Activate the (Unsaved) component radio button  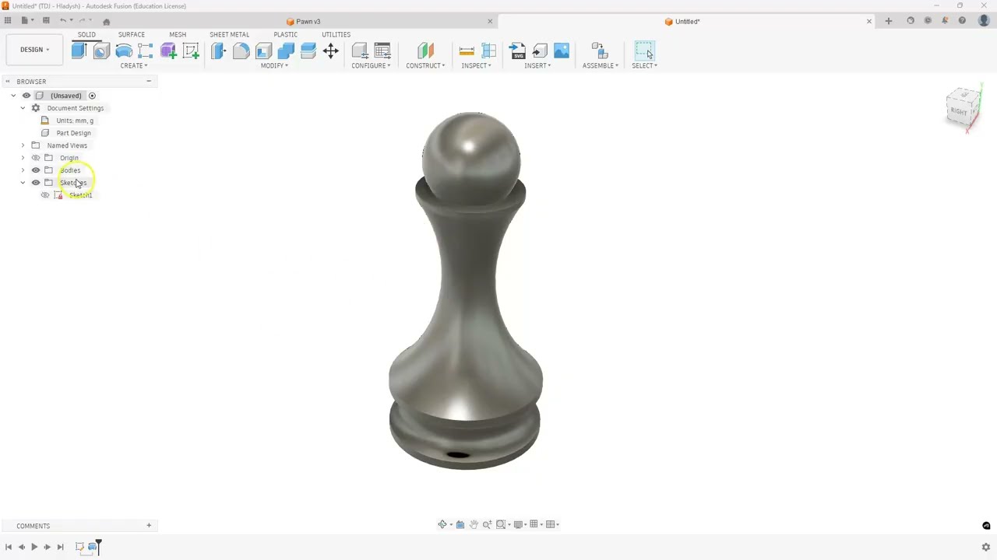tap(92, 96)
